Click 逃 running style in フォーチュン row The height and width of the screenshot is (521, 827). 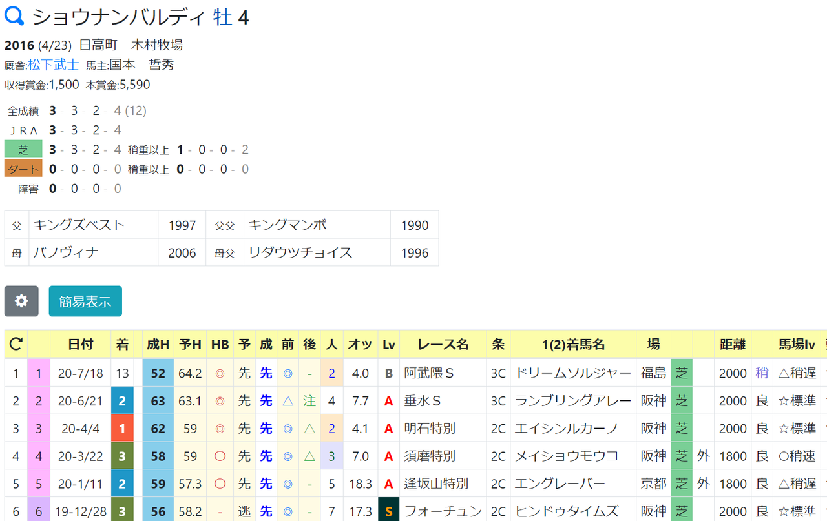(244, 512)
